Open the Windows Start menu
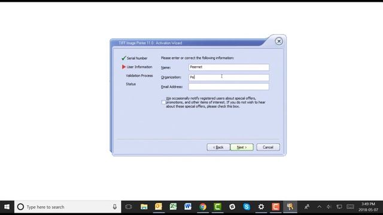 click(x=7, y=207)
